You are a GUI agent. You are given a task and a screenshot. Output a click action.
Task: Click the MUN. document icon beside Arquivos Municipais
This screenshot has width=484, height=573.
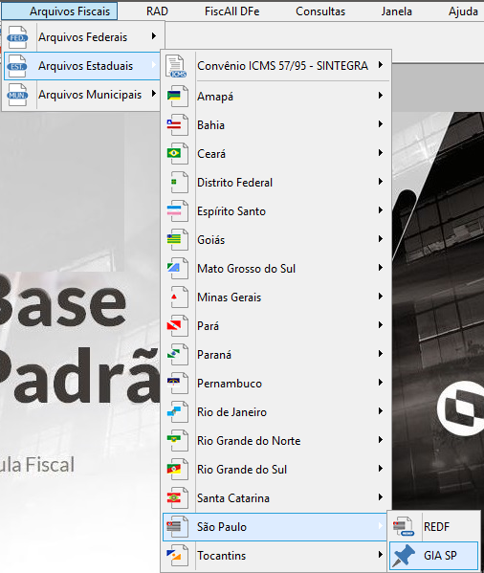point(17,95)
